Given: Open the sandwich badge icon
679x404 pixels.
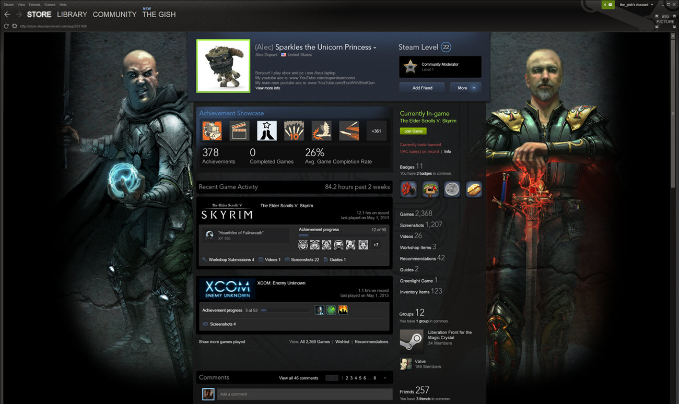Looking at the screenshot, I should 474,189.
